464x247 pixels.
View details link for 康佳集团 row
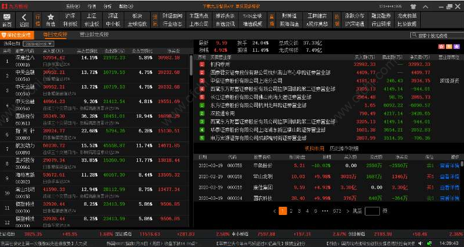click(449, 188)
